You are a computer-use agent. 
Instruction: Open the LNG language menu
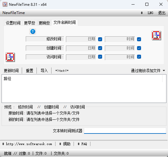(151, 13)
